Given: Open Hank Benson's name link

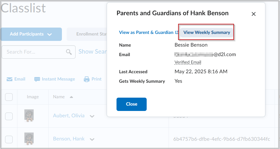Looking at the screenshot, I should tap(69, 139).
